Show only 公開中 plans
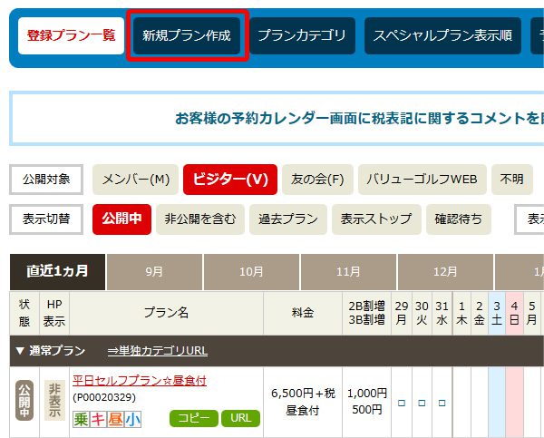Viewport: 544px width, 438px height. pos(121,219)
